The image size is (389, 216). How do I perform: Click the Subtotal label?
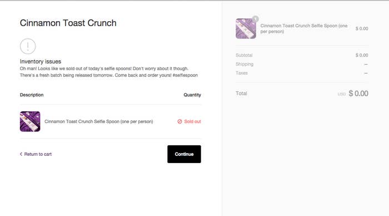244,55
